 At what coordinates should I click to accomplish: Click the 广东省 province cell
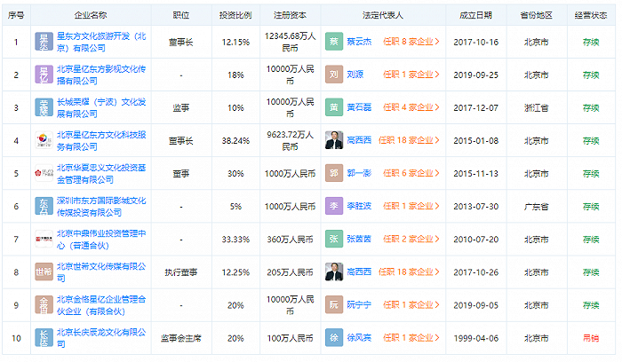coord(537,207)
